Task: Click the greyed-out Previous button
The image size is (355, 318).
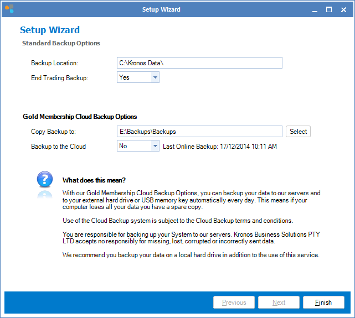Action: [234, 303]
